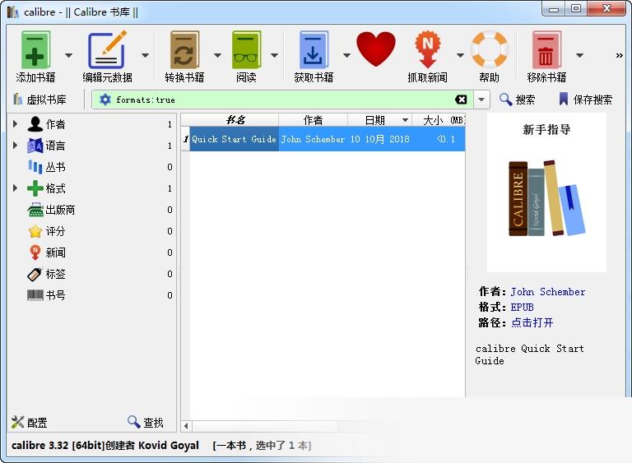
Task: Open the Read (阅读) viewer icon
Action: pyautogui.click(x=246, y=50)
